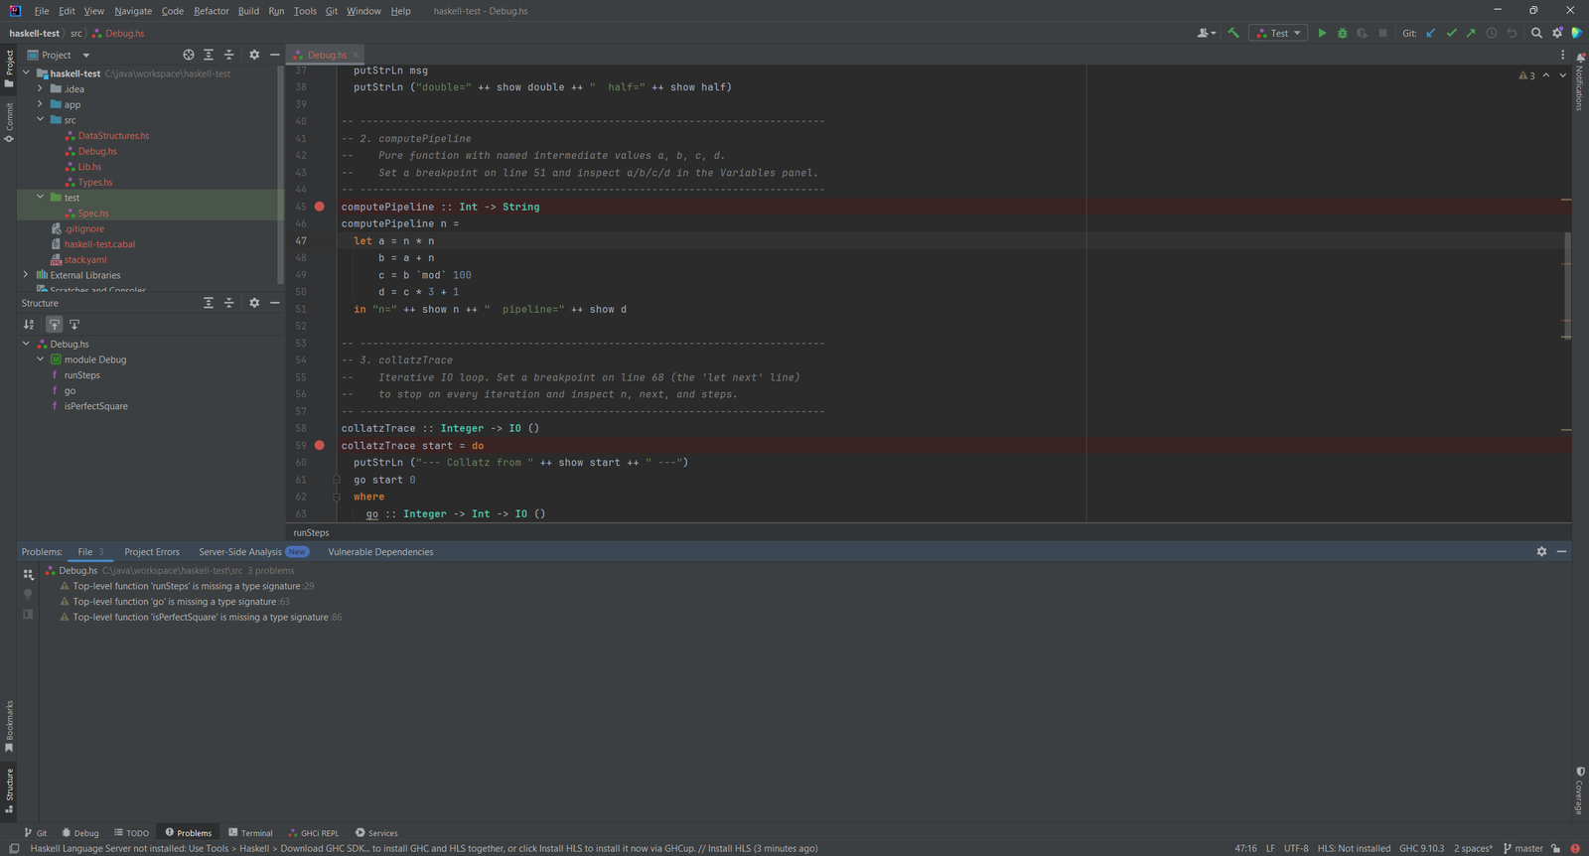Switch to the Project Errors tab

click(152, 552)
